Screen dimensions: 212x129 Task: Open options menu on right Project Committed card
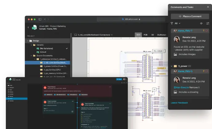[x=110, y=104]
